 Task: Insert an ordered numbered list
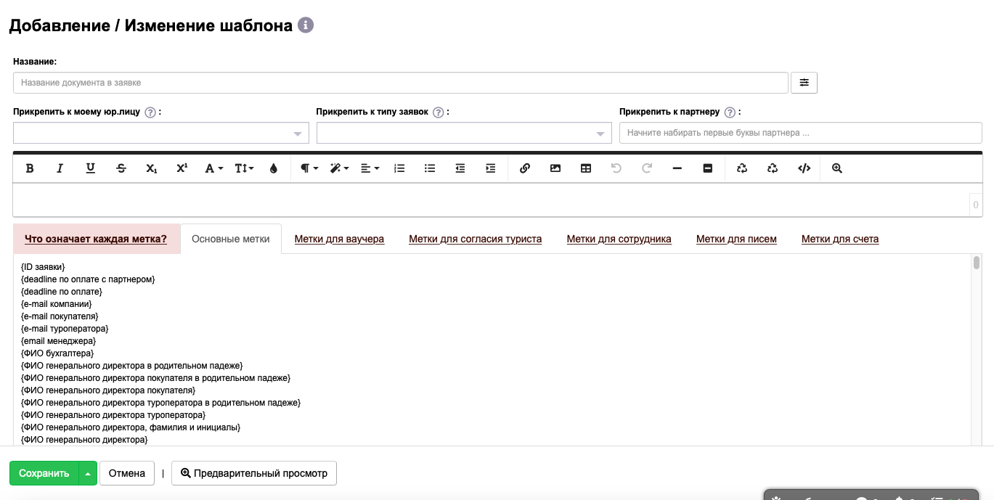[x=399, y=168]
